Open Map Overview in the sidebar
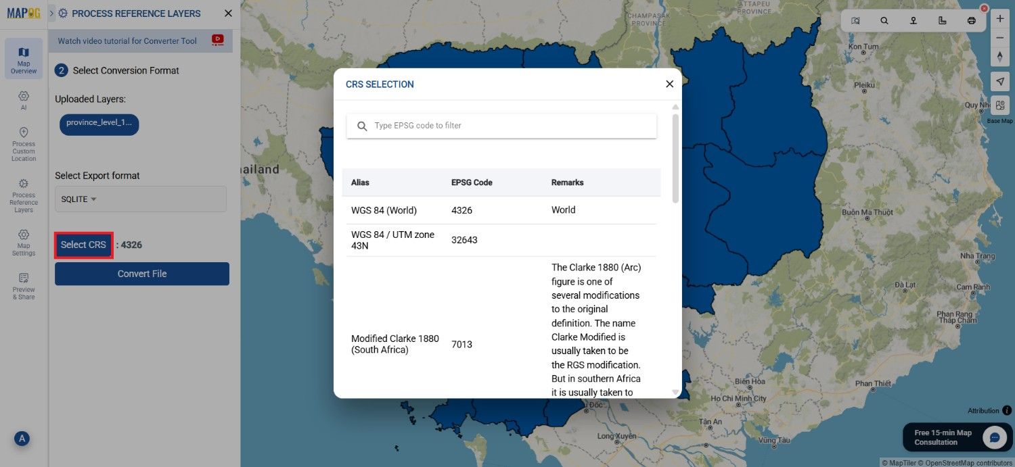 (24, 59)
